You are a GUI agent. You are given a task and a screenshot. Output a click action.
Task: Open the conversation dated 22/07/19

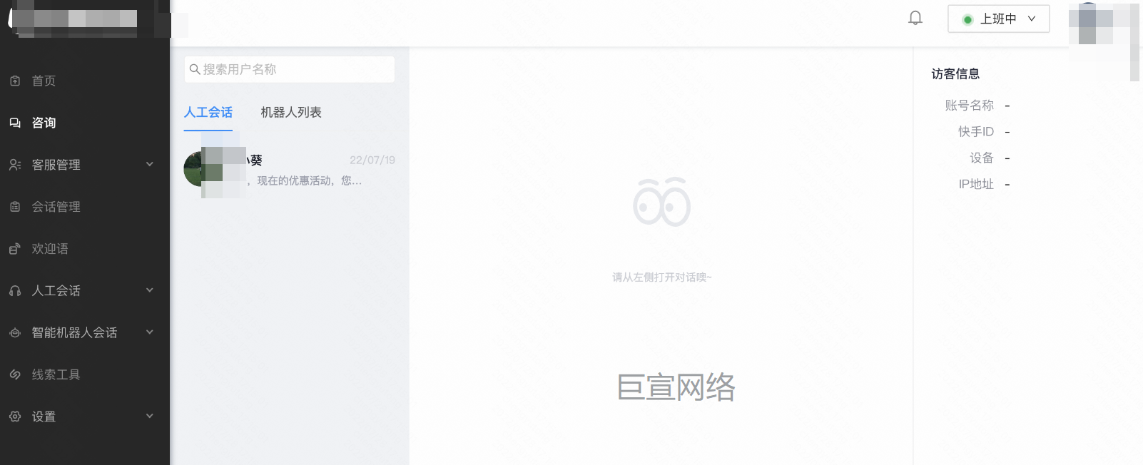290,170
